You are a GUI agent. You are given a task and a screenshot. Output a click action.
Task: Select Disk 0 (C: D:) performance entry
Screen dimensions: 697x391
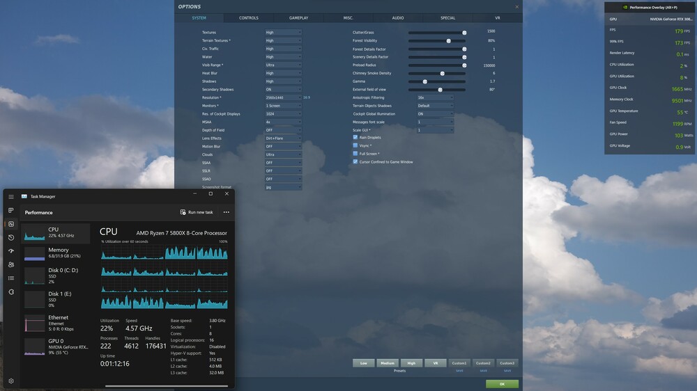pos(56,276)
